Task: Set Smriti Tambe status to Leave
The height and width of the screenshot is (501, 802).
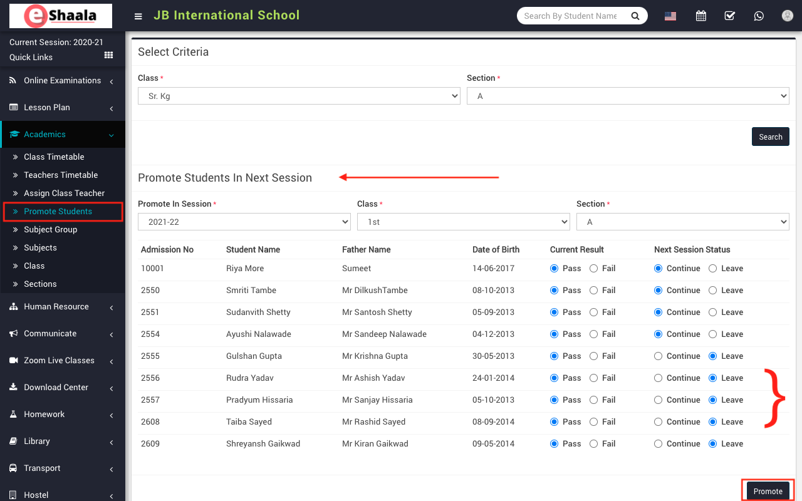Action: click(712, 291)
